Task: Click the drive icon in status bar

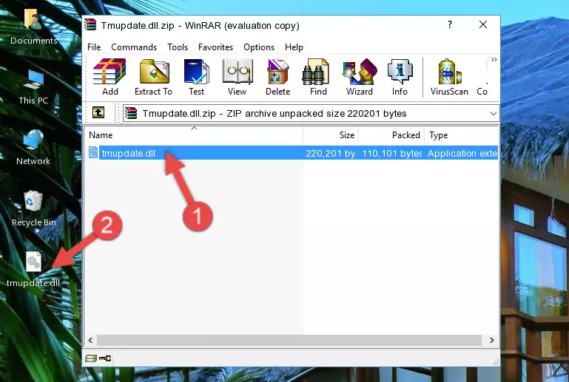Action: (91, 358)
